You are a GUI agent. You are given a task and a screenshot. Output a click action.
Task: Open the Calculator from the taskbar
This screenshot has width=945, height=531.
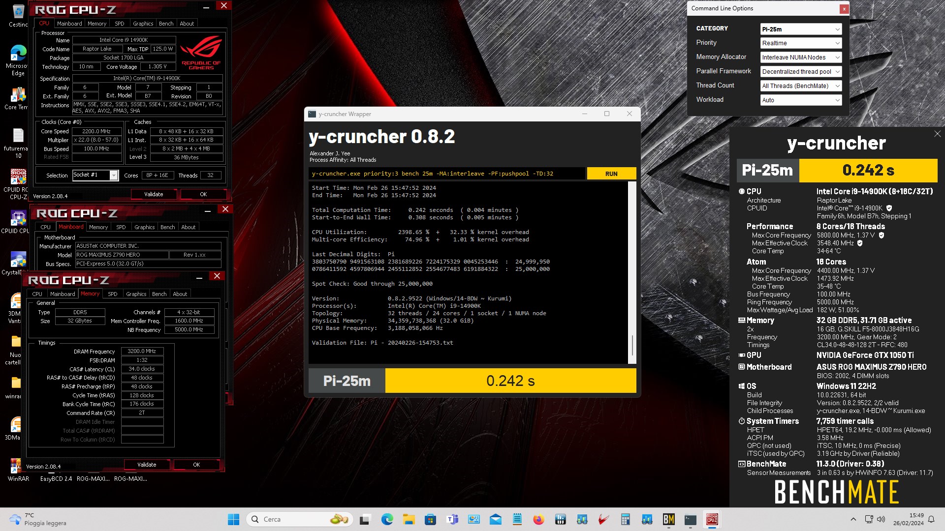625,519
